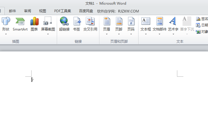Open 文档部件 quick parts icon
The width and height of the screenshot is (208, 129).
pos(160,21)
